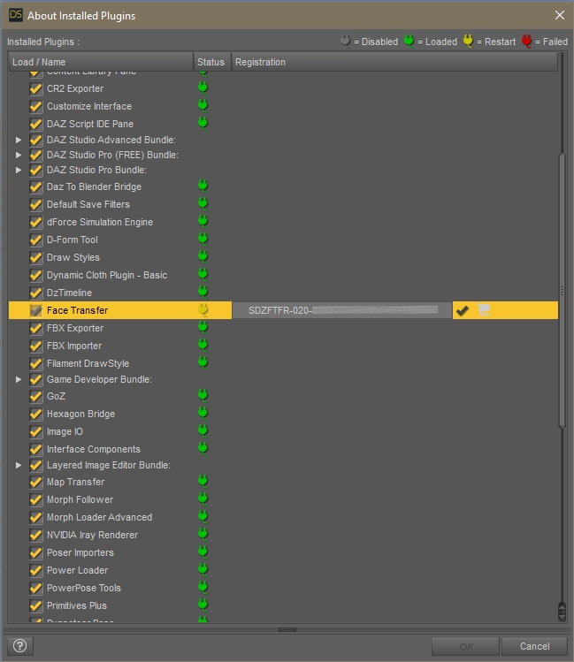Screen dimensions: 574x662
Task: Expand the Layered Image Editor Bundle
Action: pyautogui.click(x=19, y=465)
